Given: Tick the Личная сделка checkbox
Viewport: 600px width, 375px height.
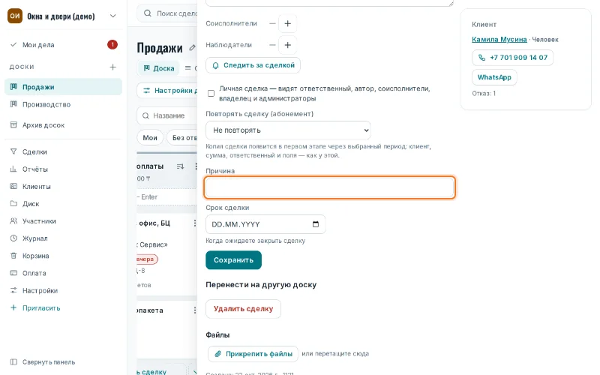Looking at the screenshot, I should [x=211, y=93].
